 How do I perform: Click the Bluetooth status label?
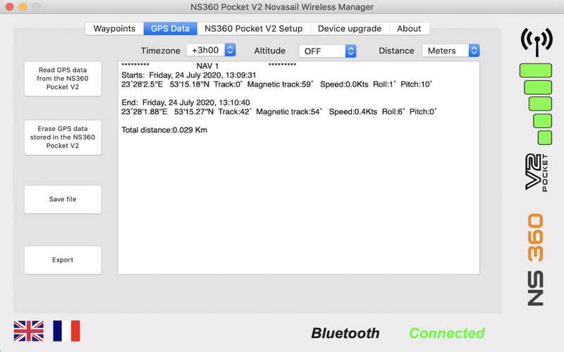point(345,333)
